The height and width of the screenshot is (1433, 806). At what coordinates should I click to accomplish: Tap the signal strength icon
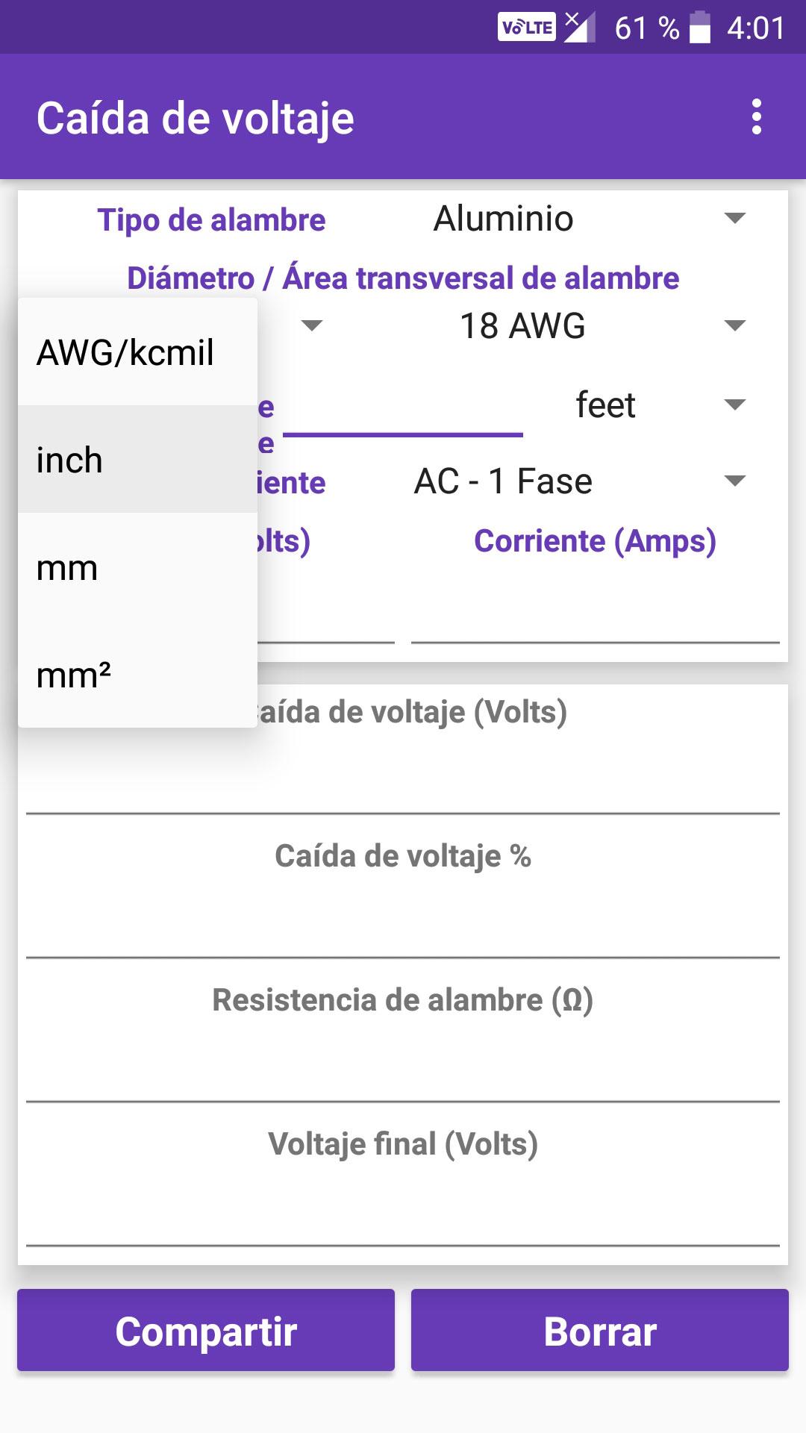click(x=579, y=28)
